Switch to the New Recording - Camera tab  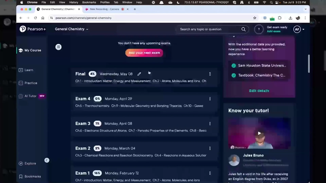104,9
